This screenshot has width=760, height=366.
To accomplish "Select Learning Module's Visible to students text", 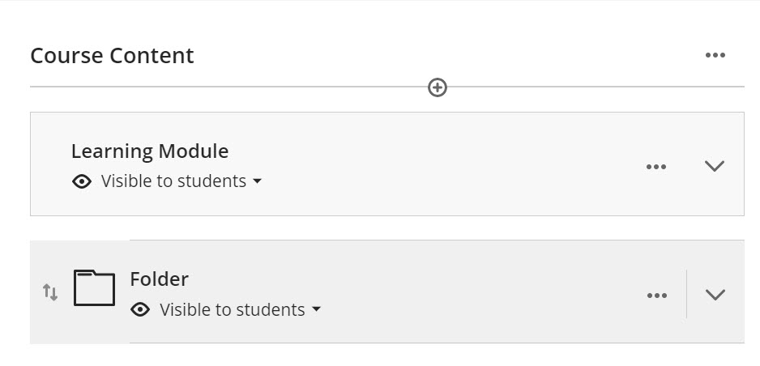I will pyautogui.click(x=173, y=181).
